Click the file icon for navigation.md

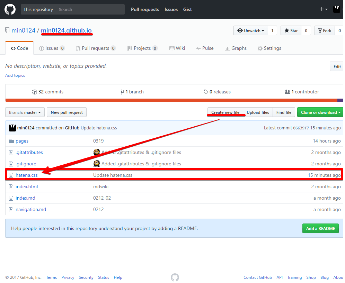pyautogui.click(x=11, y=210)
